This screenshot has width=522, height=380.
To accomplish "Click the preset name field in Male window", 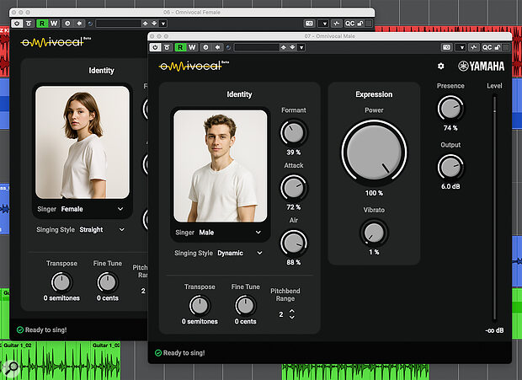I will click(256, 47).
